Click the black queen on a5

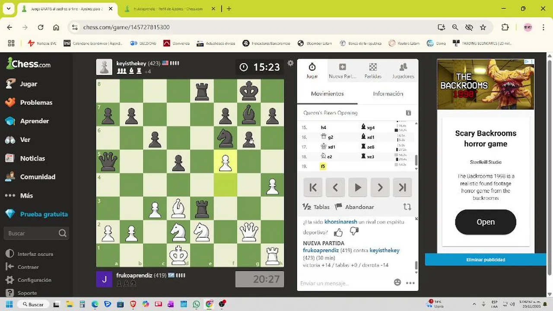click(108, 162)
